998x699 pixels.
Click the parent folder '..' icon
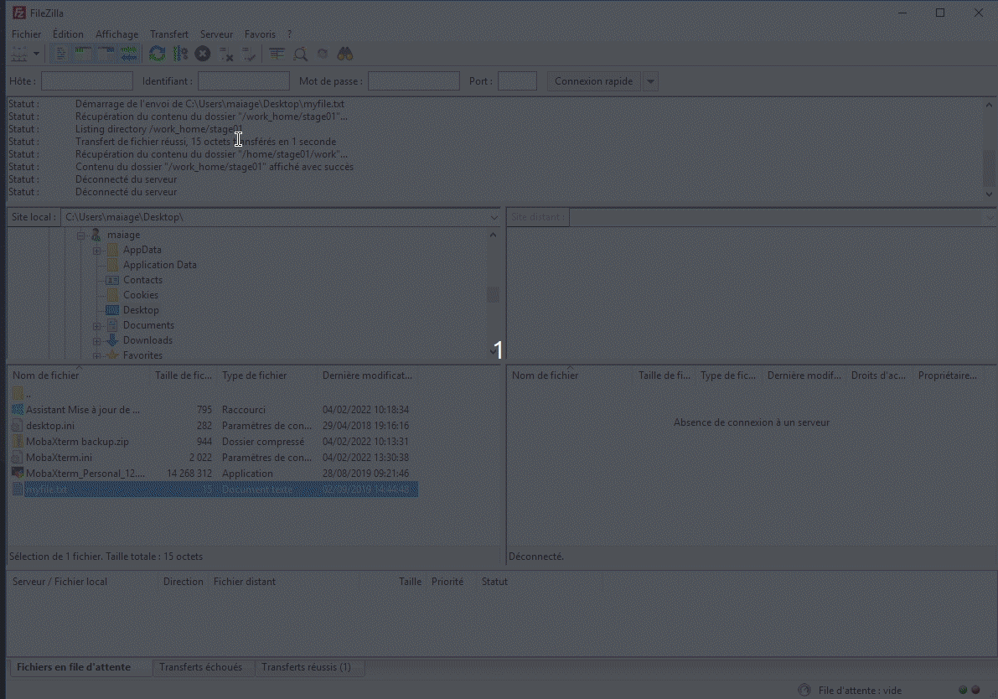[x=18, y=393]
